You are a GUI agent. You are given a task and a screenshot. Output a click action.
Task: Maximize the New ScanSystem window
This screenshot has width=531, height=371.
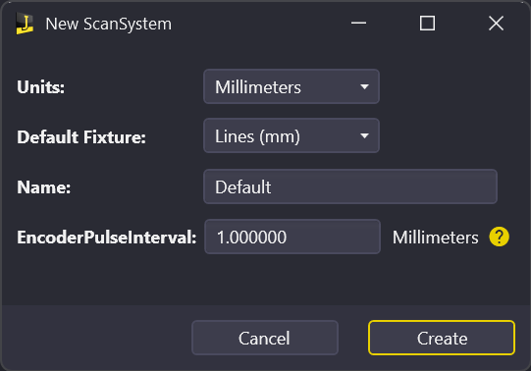(427, 24)
